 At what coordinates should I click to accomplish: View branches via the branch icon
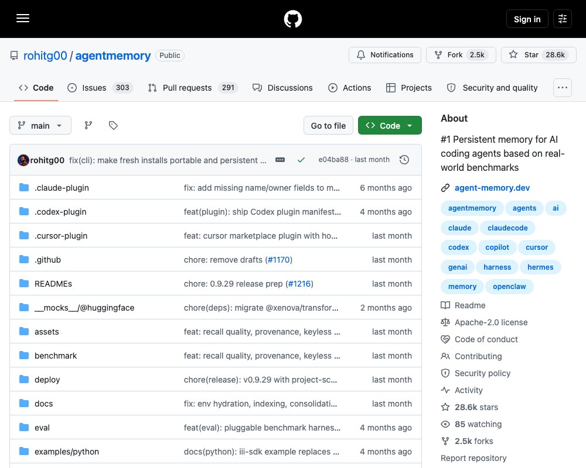(88, 125)
